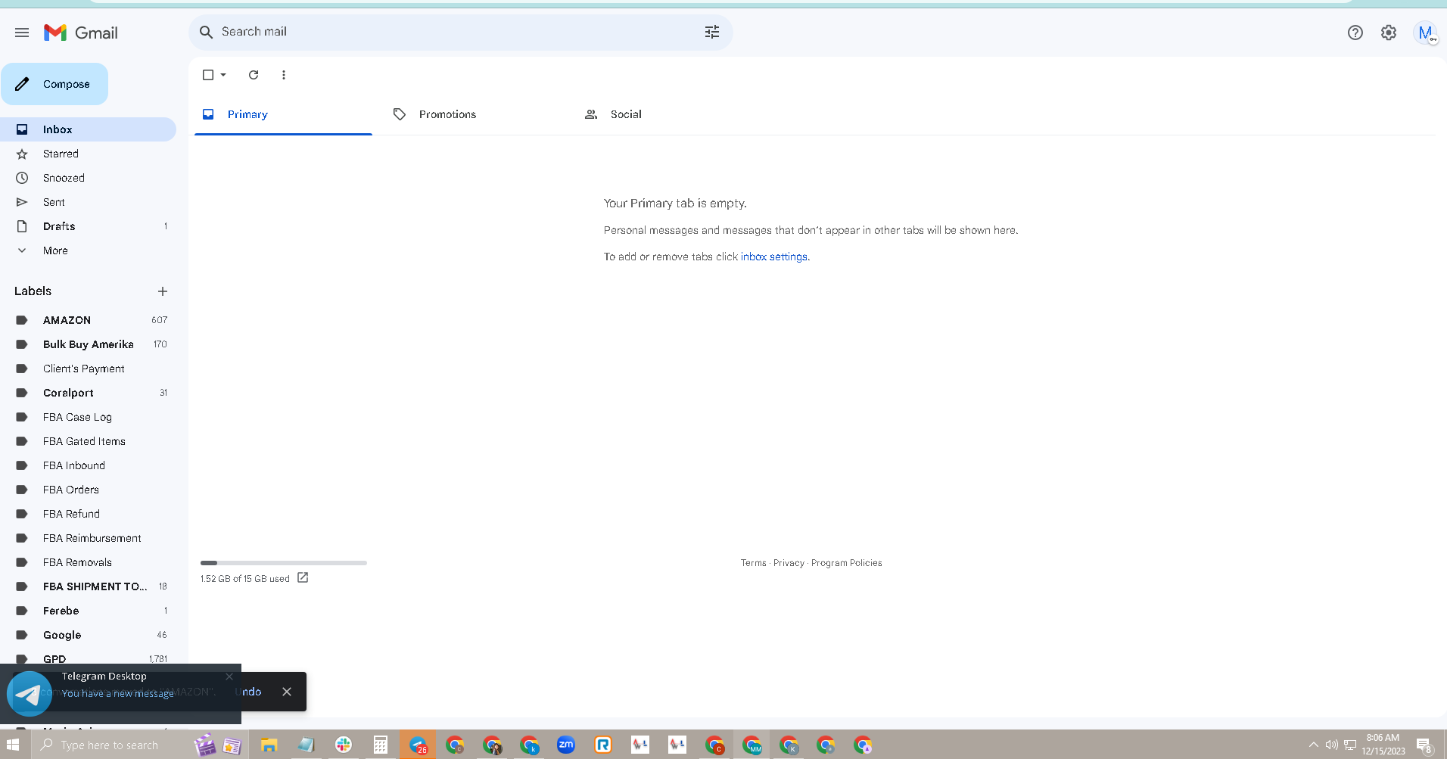This screenshot has height=759, width=1447.
Task: Open the FBA SHIPMENT TO... label
Action: pyautogui.click(x=88, y=586)
